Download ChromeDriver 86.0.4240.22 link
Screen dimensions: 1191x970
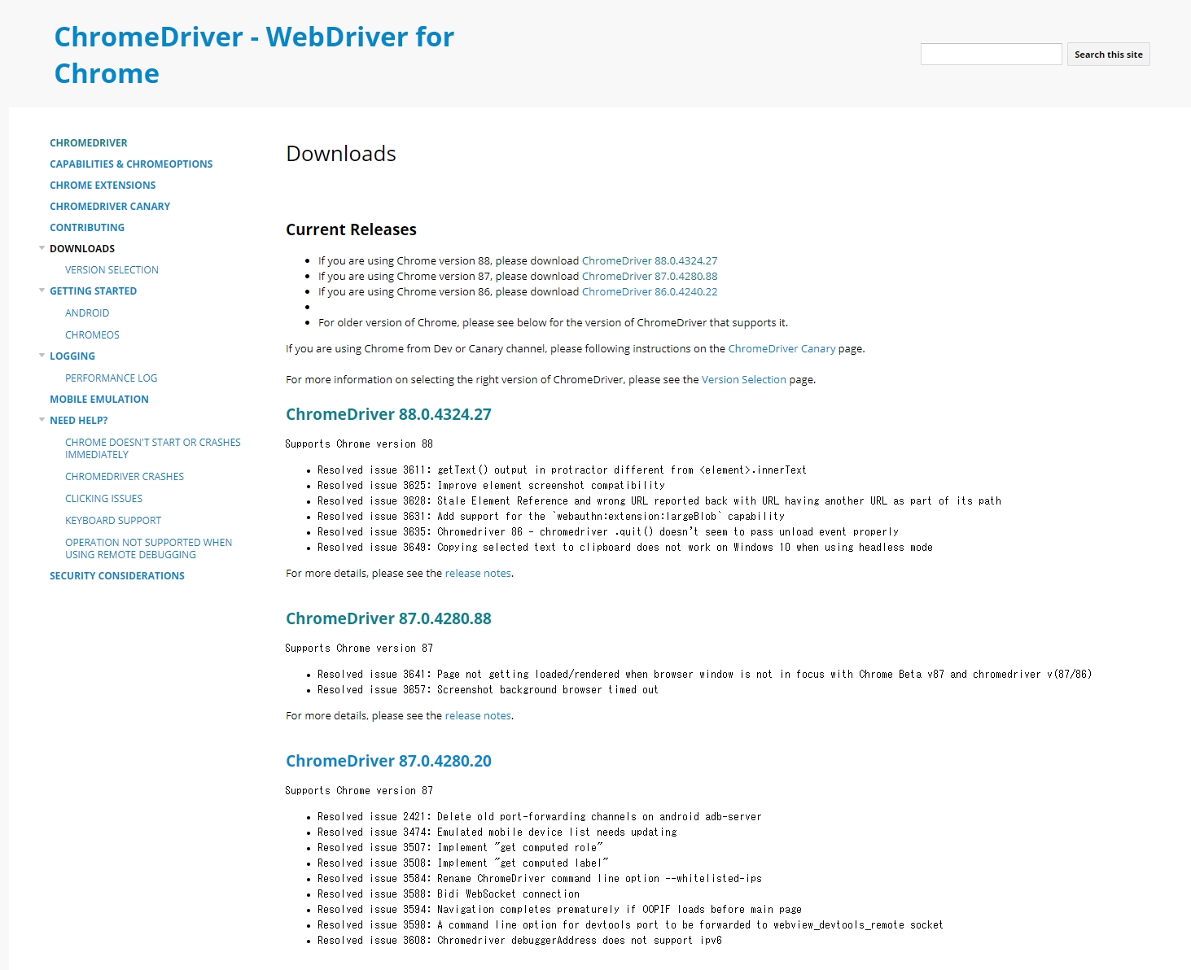point(650,291)
